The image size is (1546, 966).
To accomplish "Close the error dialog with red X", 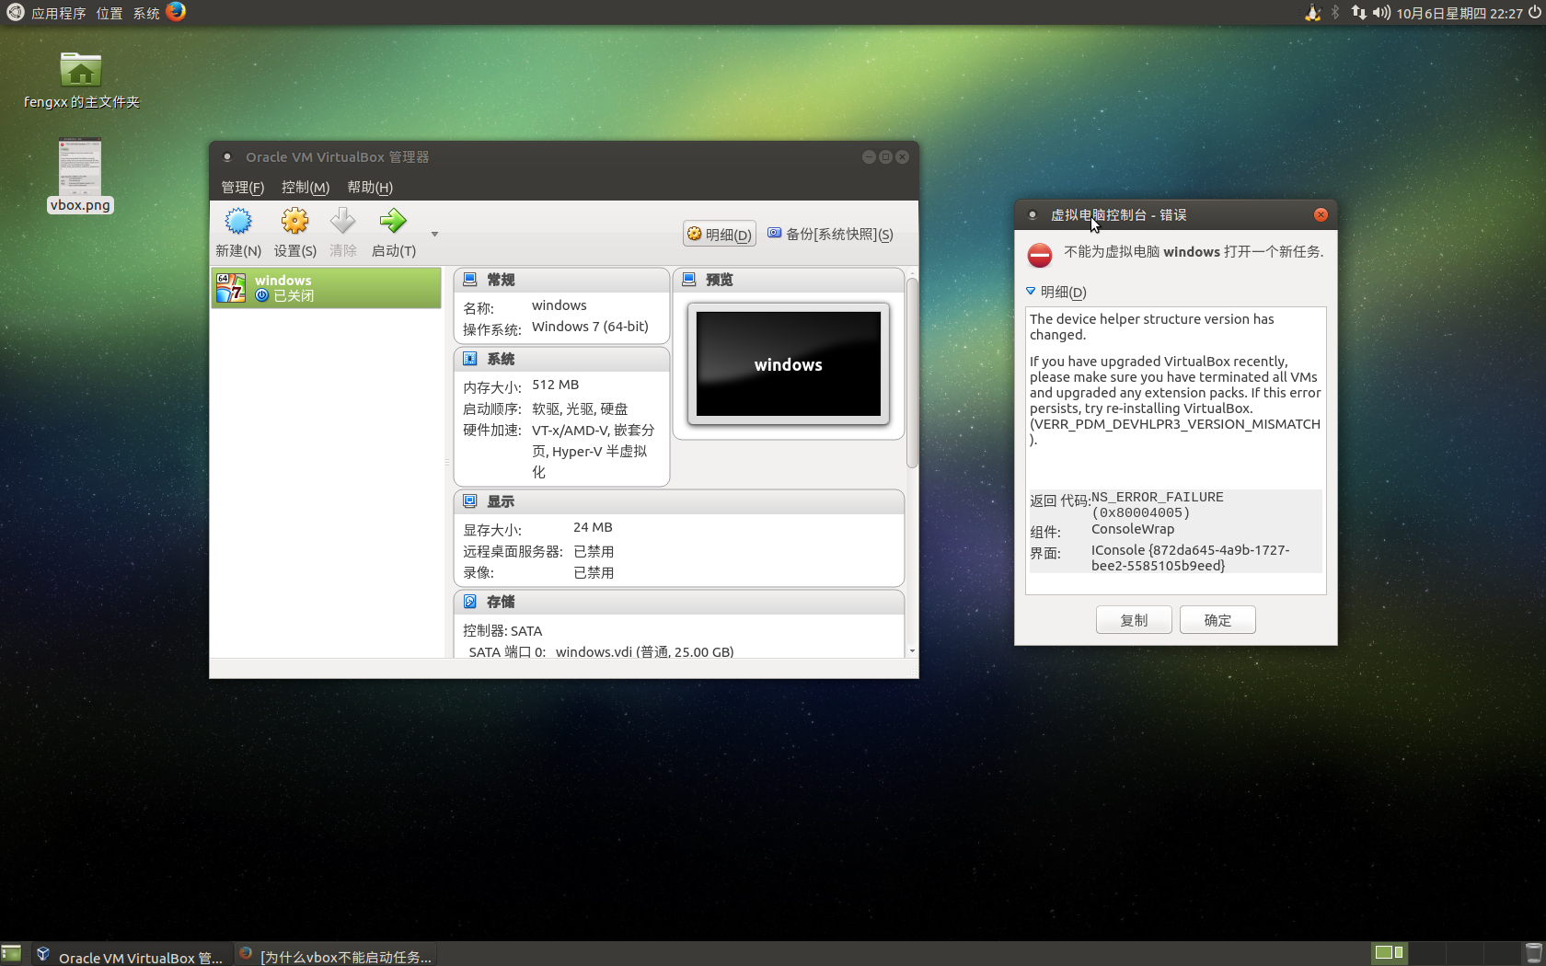I will tap(1321, 214).
